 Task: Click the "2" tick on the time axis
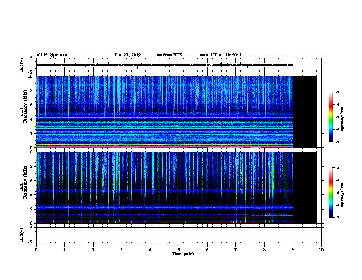coord(93,250)
